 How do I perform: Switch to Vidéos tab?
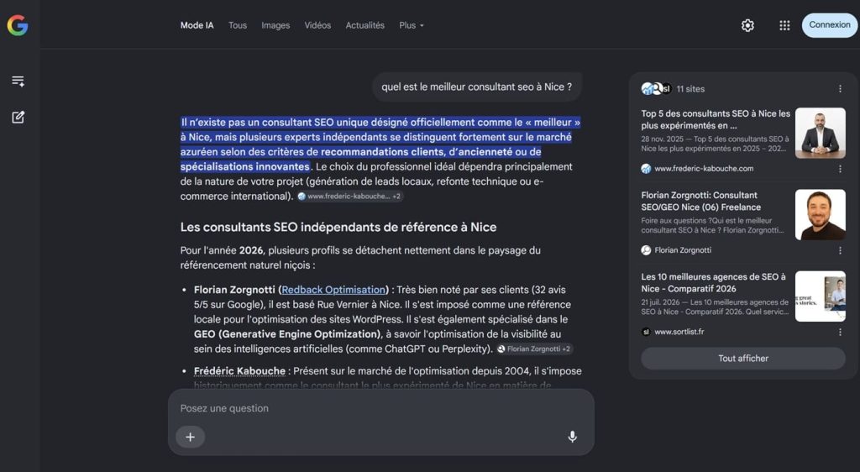317,25
